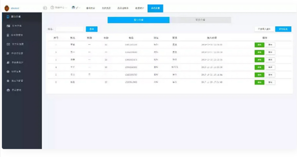This screenshot has width=297, height=157.
Task: Click the 年龄 column header
Action: [x=106, y=38]
